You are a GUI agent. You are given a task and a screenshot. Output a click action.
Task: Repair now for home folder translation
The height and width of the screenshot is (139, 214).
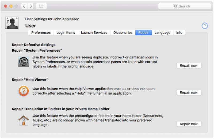(x=189, y=124)
